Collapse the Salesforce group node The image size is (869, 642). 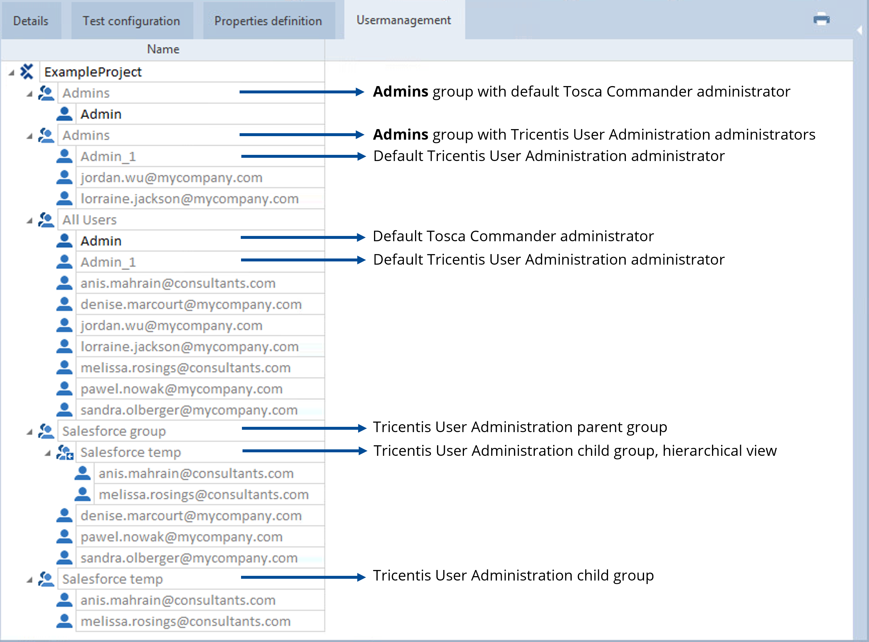30,432
